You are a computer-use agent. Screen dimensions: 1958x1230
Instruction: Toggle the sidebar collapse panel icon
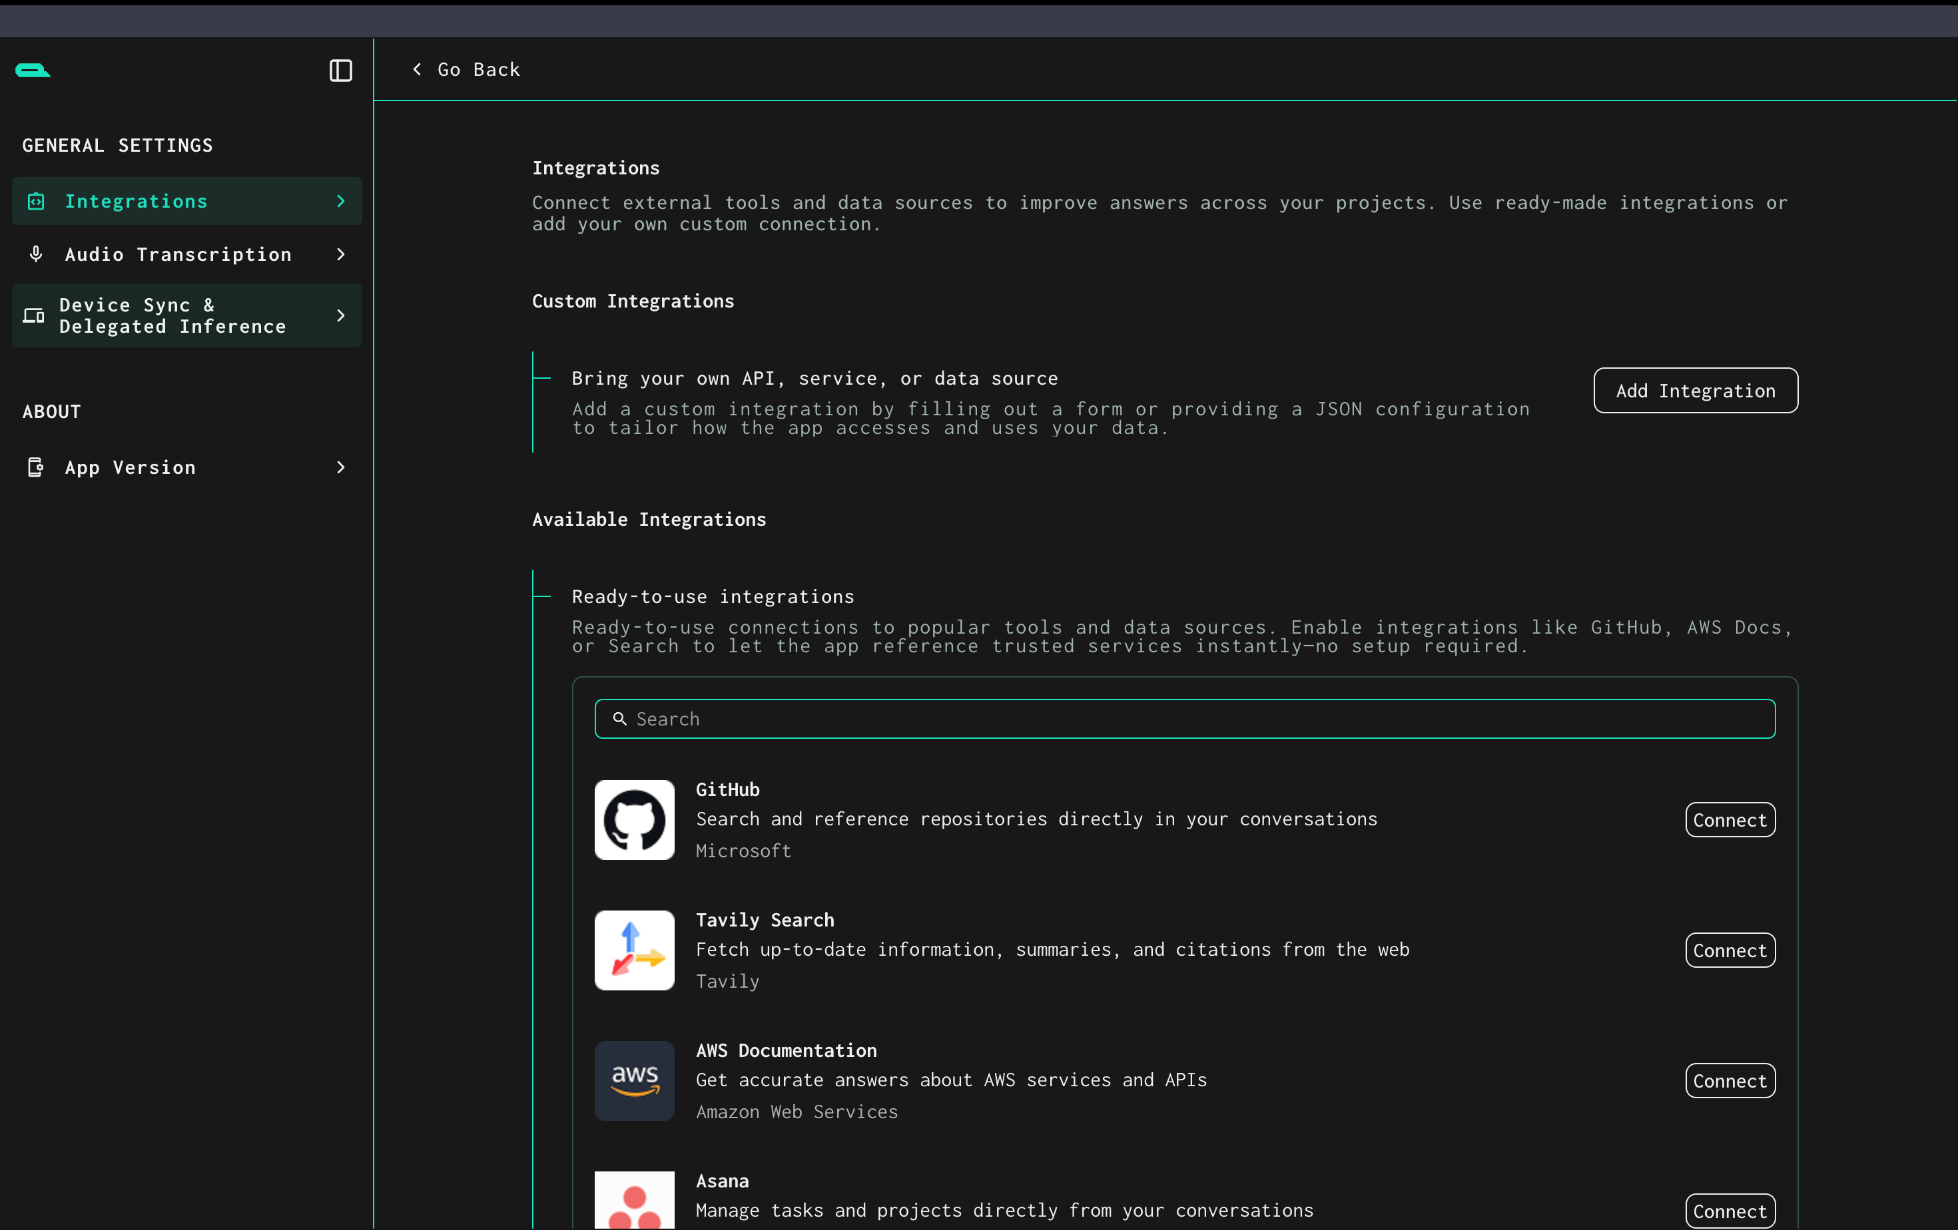340,71
